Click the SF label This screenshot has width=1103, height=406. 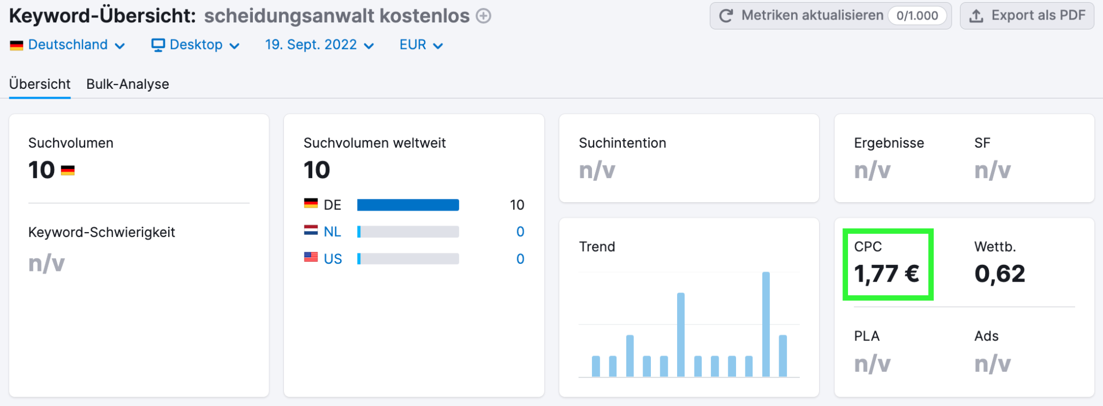coord(982,143)
